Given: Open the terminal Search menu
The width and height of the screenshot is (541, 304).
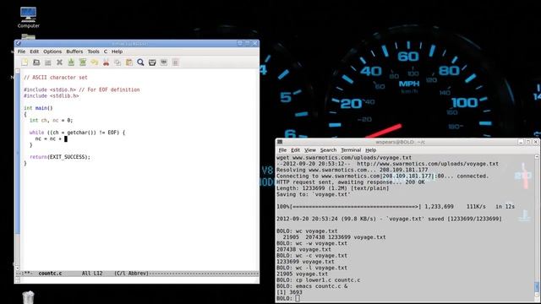Looking at the screenshot, I should click(x=328, y=150).
